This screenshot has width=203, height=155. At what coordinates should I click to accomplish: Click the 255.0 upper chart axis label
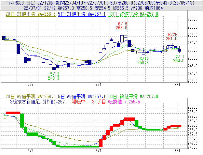[193, 51]
